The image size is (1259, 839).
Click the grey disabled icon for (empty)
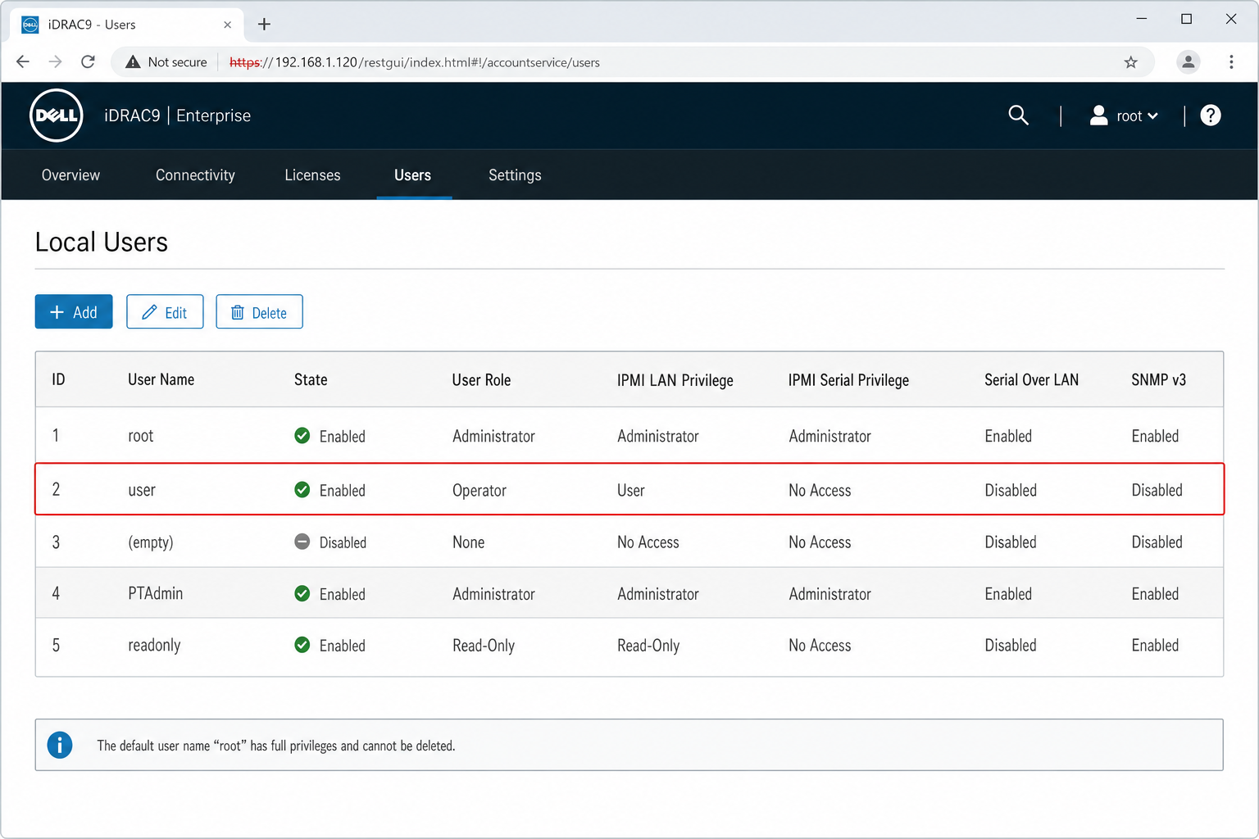click(302, 542)
